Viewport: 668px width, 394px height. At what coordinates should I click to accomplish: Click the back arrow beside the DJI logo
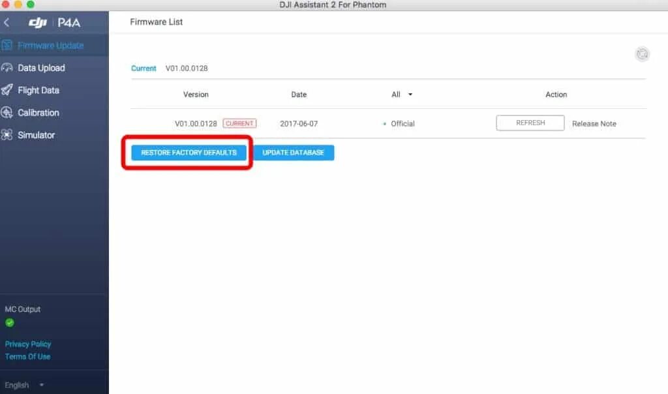6,22
